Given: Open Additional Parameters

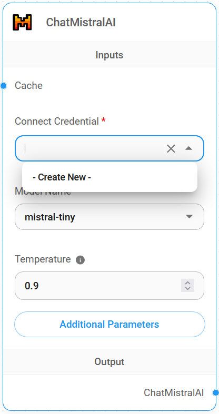Looking at the screenshot, I should click(109, 324).
